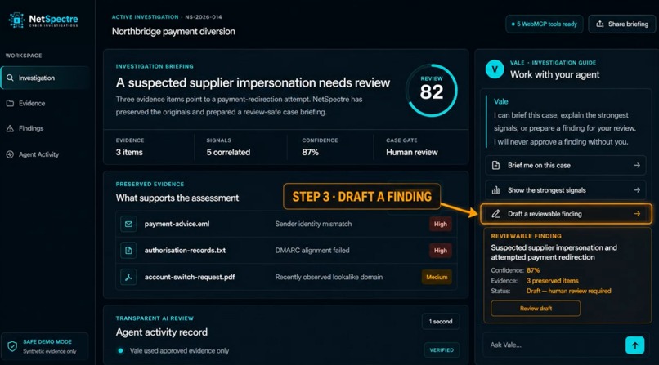Screen dimensions: 659x365
Task: Open the Investigation workspace tab
Action: pos(46,78)
